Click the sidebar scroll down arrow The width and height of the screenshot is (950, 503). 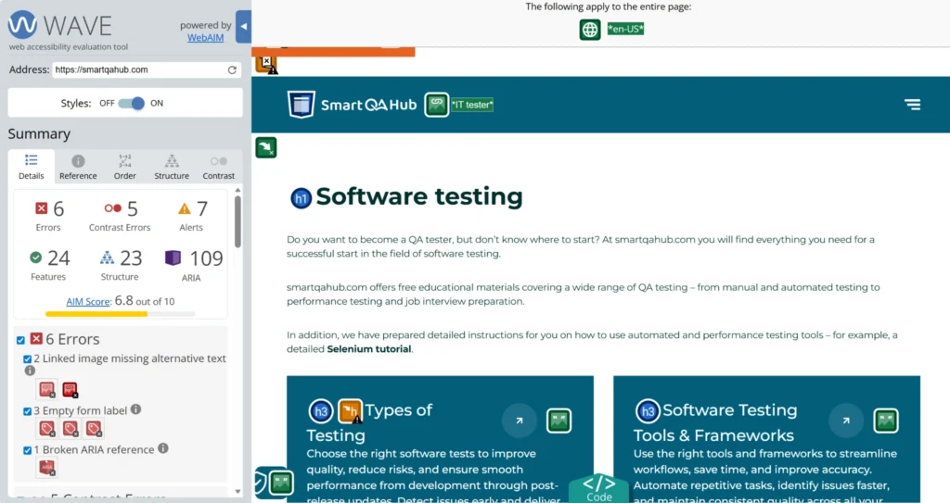237,492
